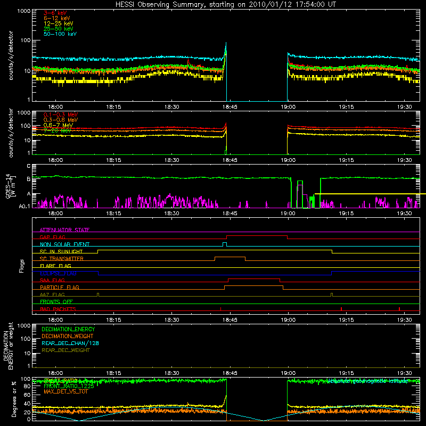
Task: Click the 80 y-axis value of the bottom panel
Action: coord(27,386)
